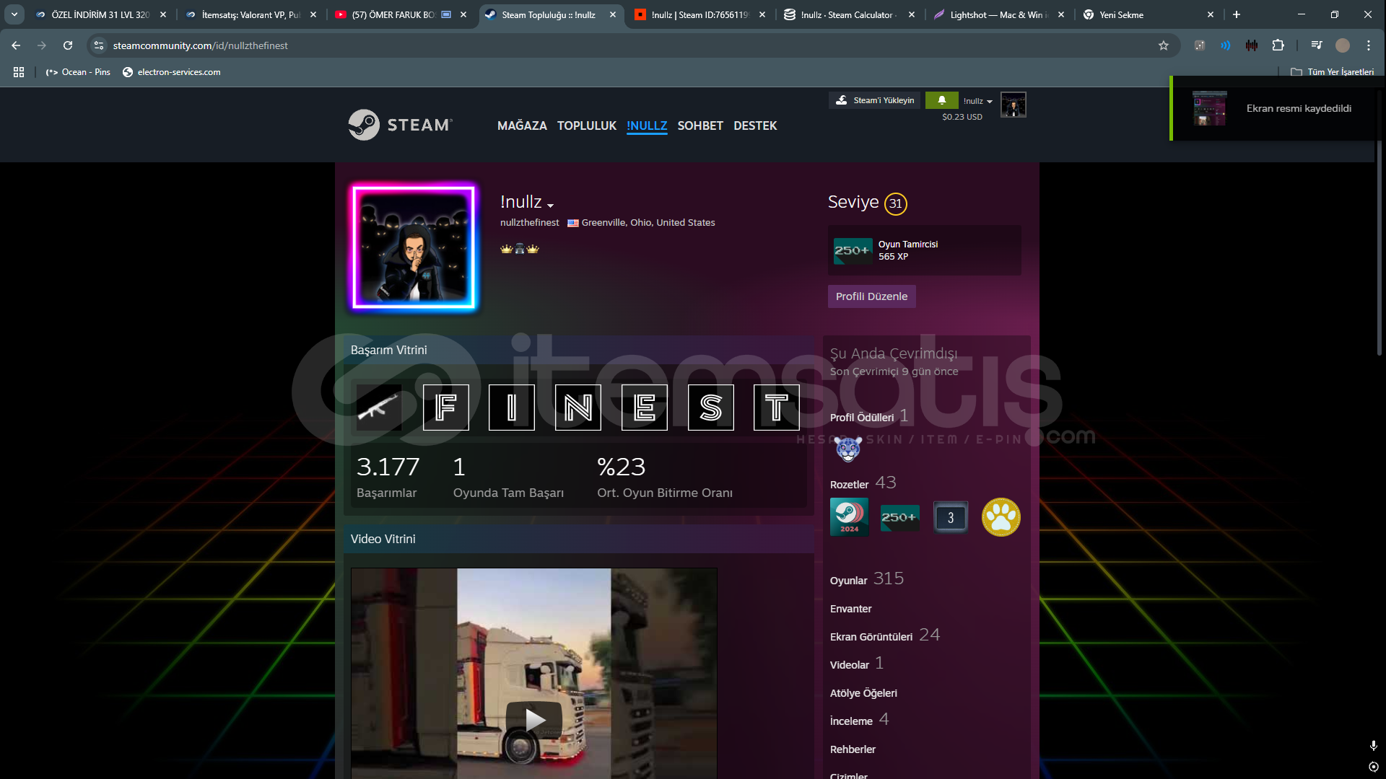Play the truck video in Video Vitrini
Screen dimensions: 1386x779
click(534, 719)
